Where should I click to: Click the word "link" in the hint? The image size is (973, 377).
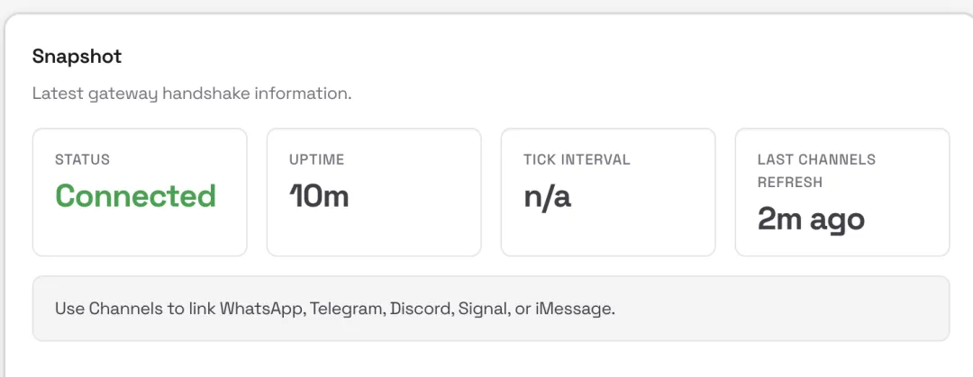point(201,309)
